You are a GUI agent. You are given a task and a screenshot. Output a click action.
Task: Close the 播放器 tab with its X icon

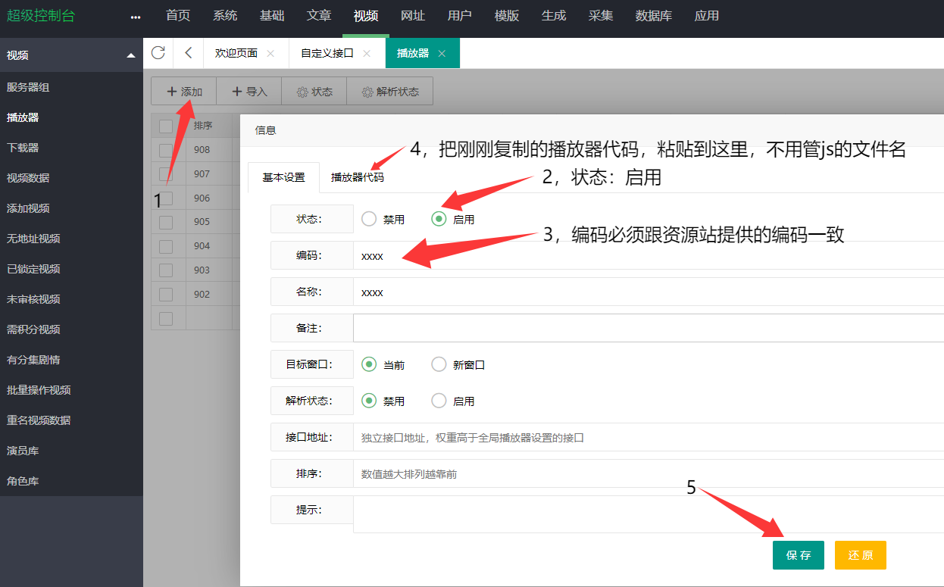coord(442,54)
